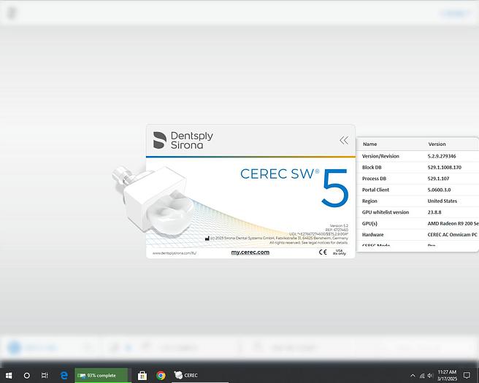Select Portal Client value 5.0600.3.0

(439, 190)
